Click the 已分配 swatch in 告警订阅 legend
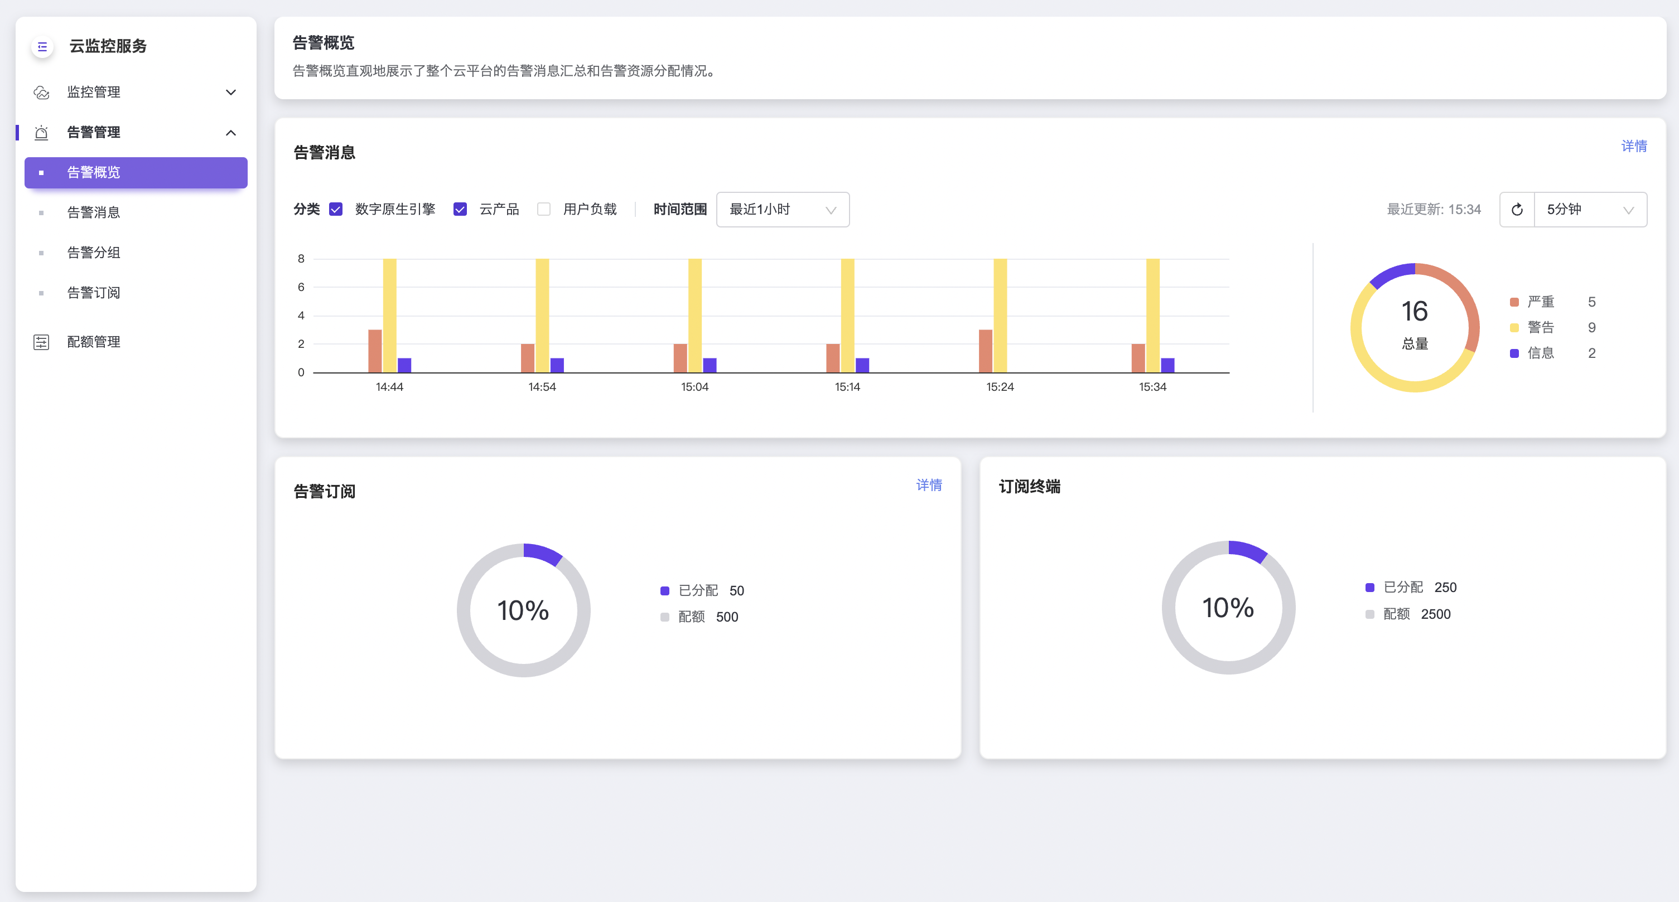 point(665,591)
